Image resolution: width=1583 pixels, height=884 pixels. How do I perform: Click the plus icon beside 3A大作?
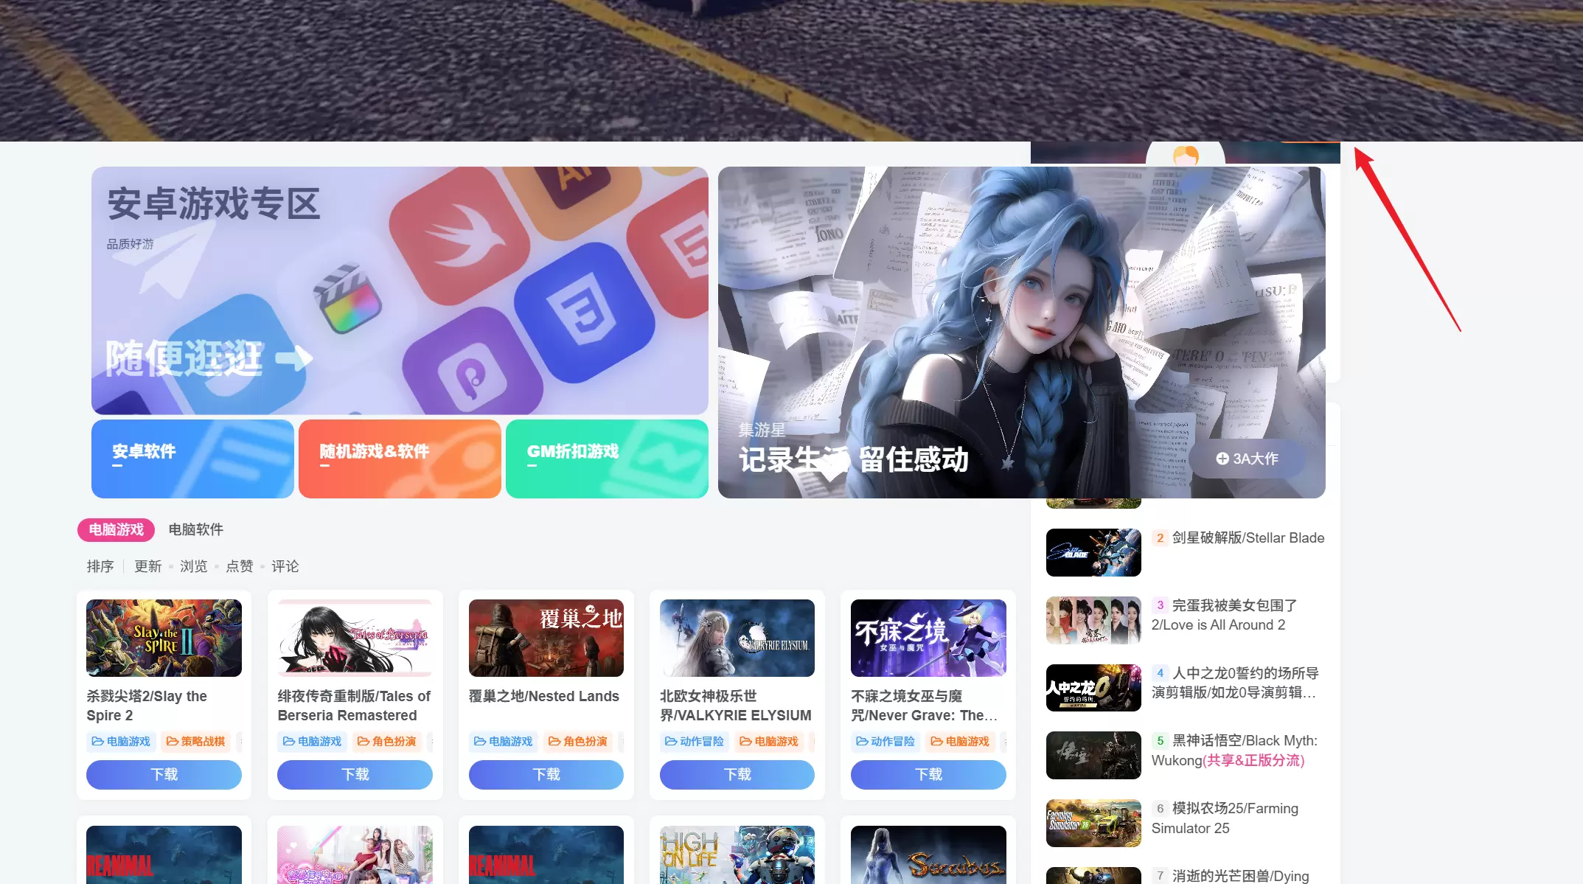point(1222,459)
